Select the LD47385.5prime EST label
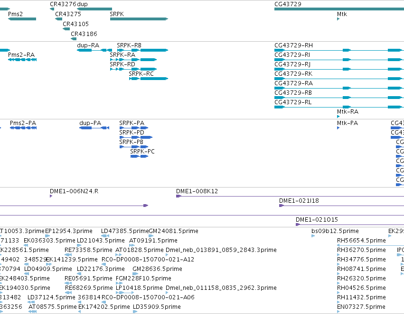 (x=125, y=231)
